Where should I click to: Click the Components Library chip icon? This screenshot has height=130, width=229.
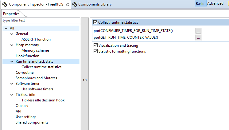pyautogui.click(x=75, y=4)
